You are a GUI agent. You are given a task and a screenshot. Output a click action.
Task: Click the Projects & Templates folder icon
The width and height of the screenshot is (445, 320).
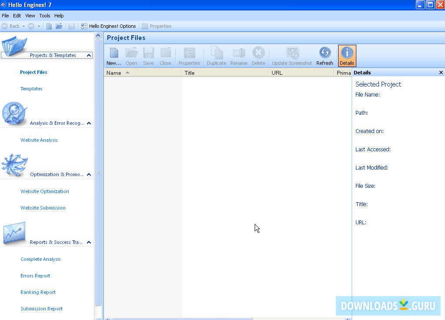(x=14, y=45)
